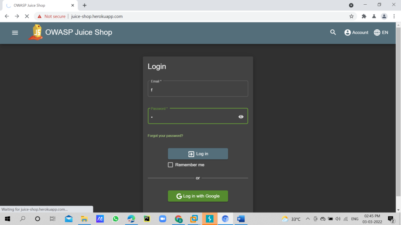Open a new browser tab
Viewport: 401px width, 225px height.
85,5
